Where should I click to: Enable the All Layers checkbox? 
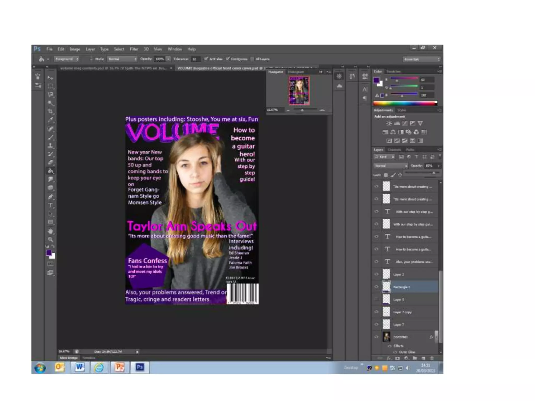[x=252, y=59]
